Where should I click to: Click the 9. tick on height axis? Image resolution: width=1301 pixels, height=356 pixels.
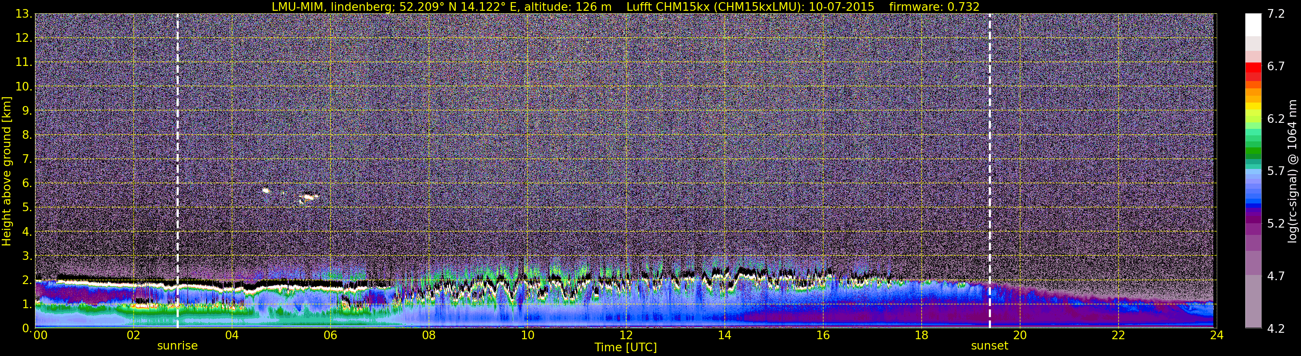(x=27, y=110)
